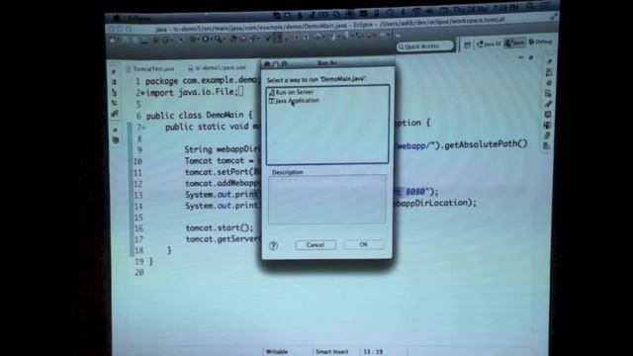
Task: Click 'System.out.print' on line 13
Action: click(223, 195)
